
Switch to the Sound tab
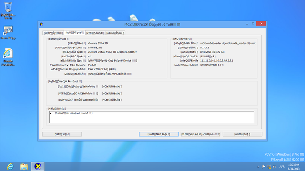point(95,33)
